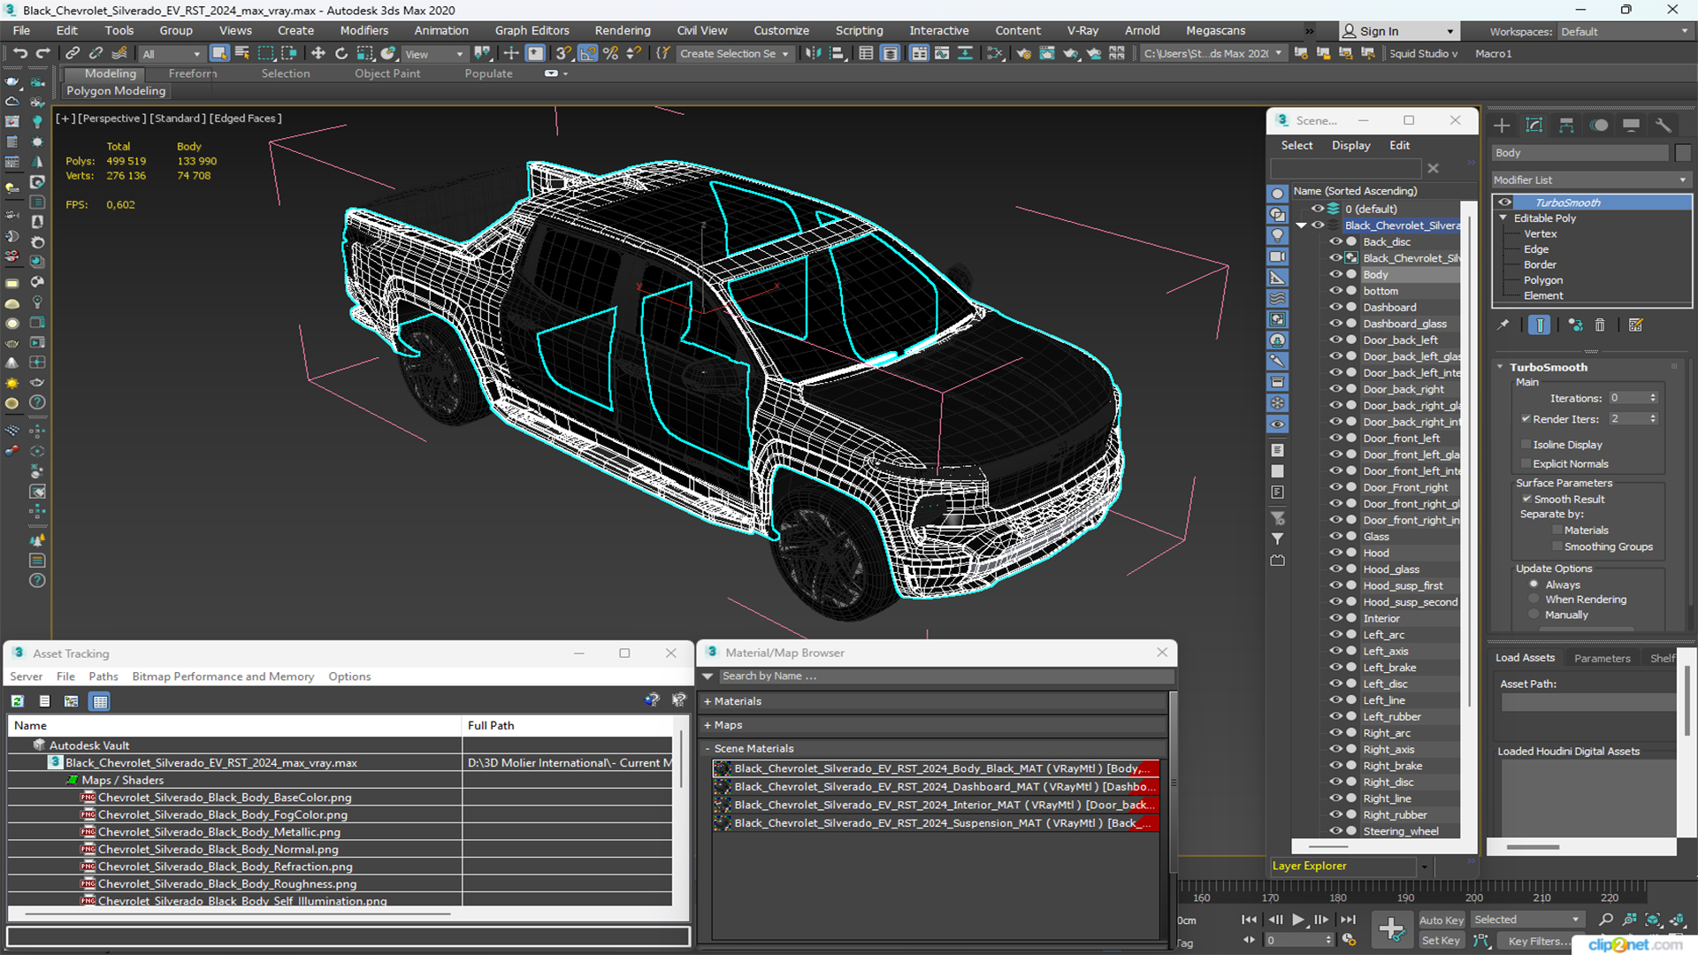Open the Modifiers menu
The image size is (1698, 955).
tap(363, 30)
